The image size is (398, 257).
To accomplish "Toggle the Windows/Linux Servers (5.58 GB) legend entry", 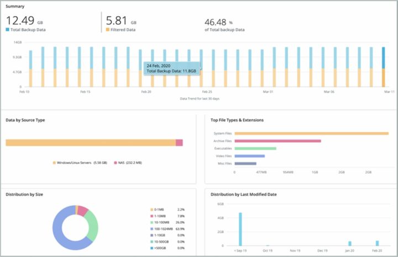I will coord(80,163).
